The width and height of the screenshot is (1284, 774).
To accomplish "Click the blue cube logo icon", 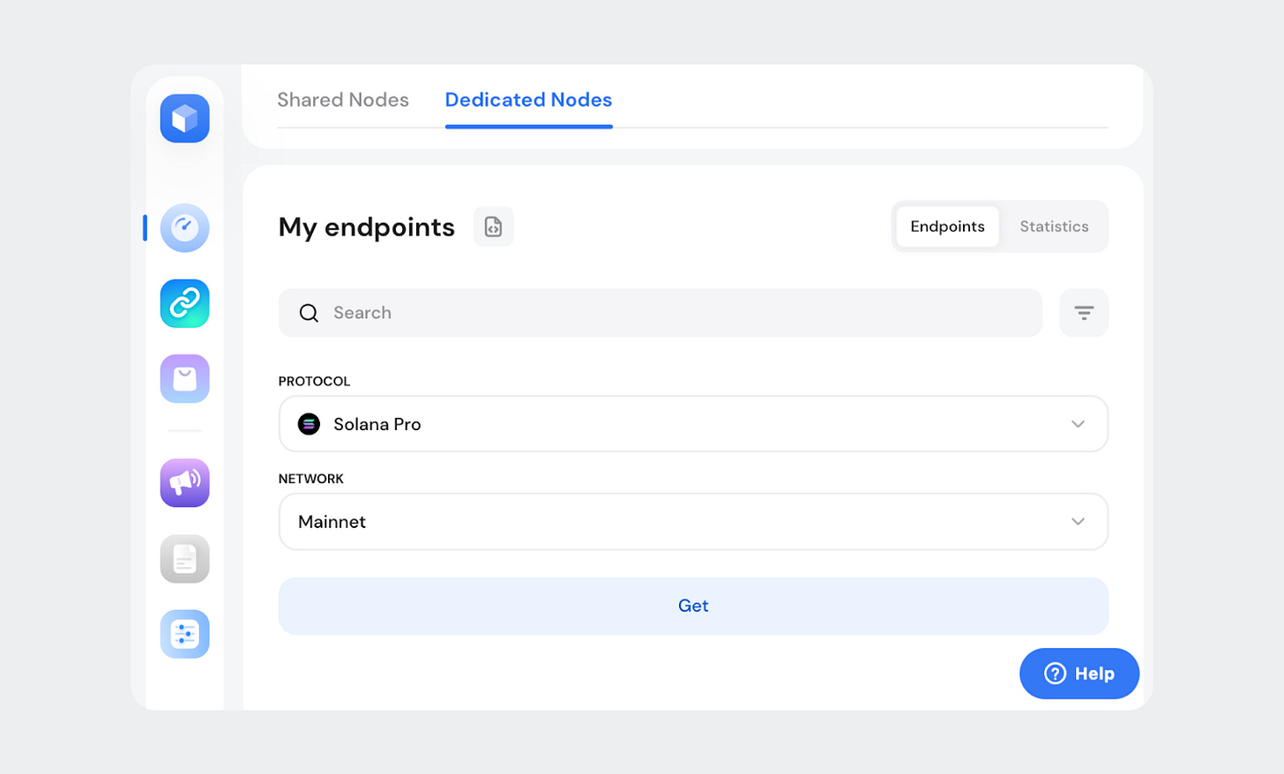I will pos(184,118).
